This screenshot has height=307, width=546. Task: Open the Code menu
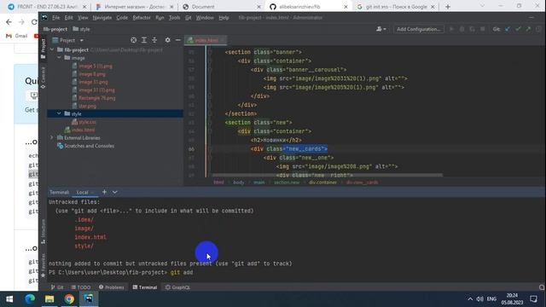[x=122, y=17]
